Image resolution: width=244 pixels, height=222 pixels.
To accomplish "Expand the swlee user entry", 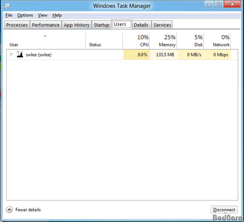I will tap(11, 54).
